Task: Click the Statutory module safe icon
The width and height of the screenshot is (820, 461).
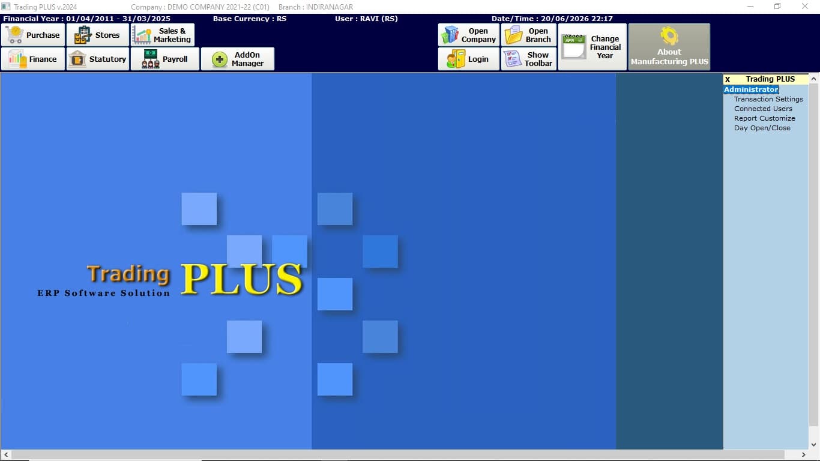Action: click(x=77, y=59)
